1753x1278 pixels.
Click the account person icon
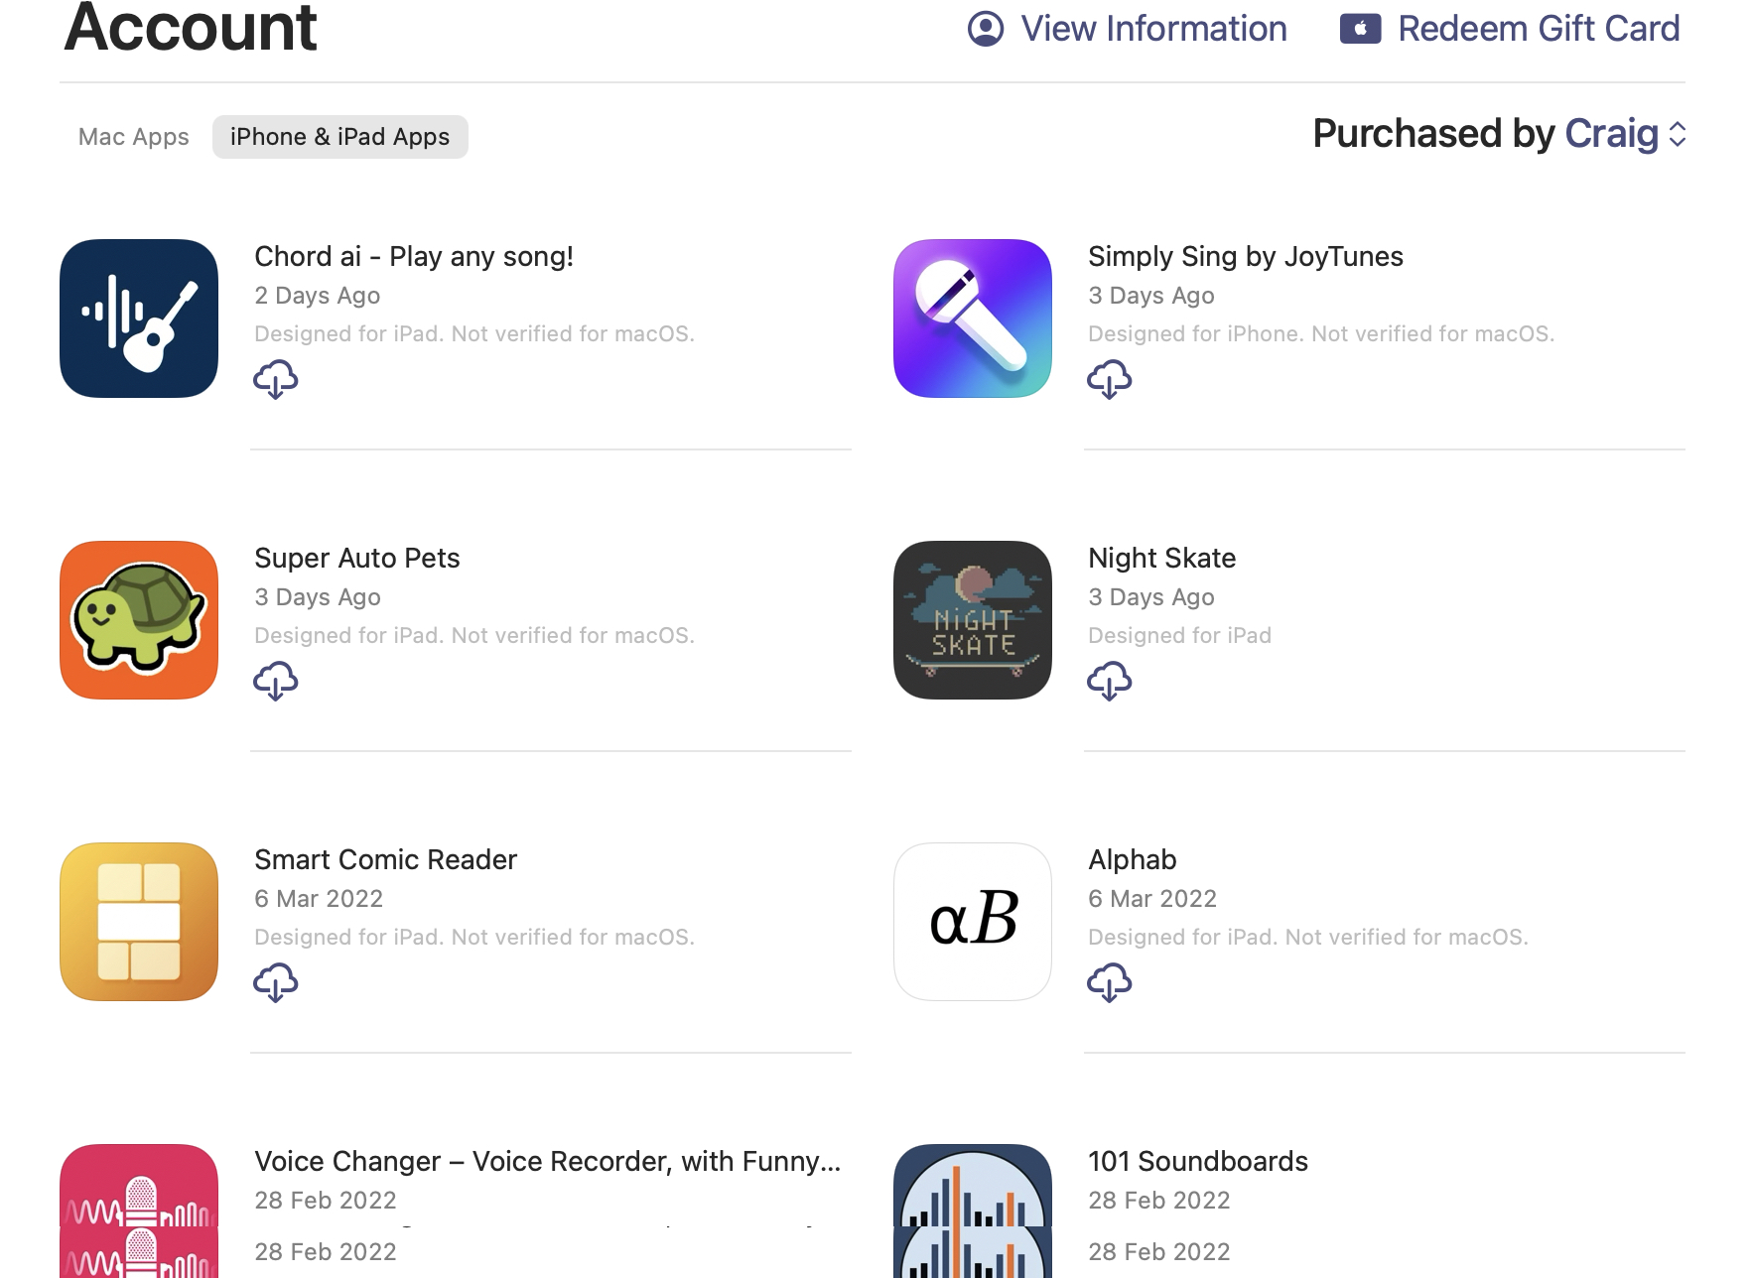point(986,29)
